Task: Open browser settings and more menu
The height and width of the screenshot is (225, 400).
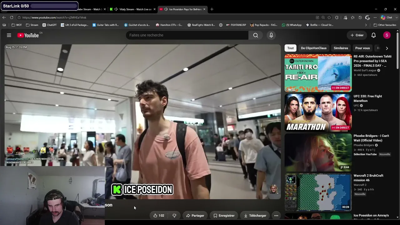Action: tap(375, 17)
